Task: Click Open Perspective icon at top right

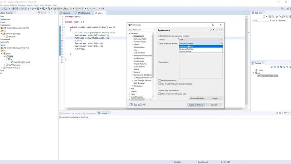Action: click(288, 9)
